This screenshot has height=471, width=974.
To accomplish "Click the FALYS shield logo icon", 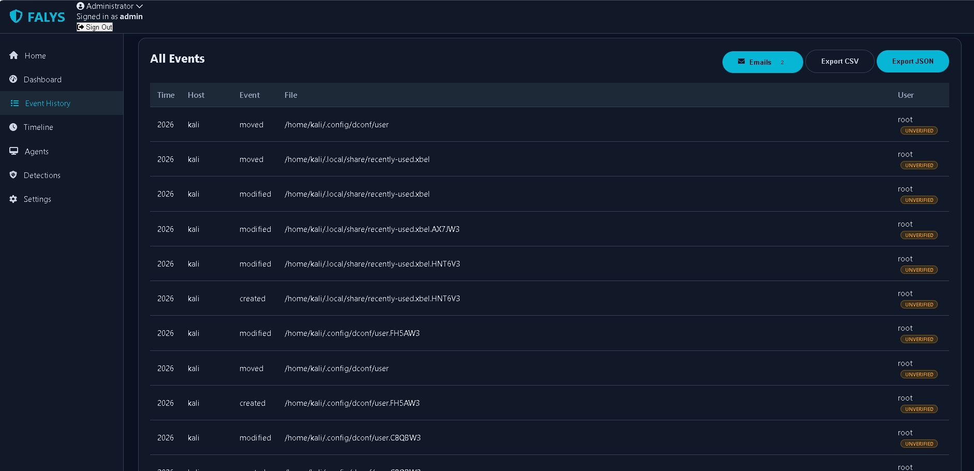I will pyautogui.click(x=16, y=17).
